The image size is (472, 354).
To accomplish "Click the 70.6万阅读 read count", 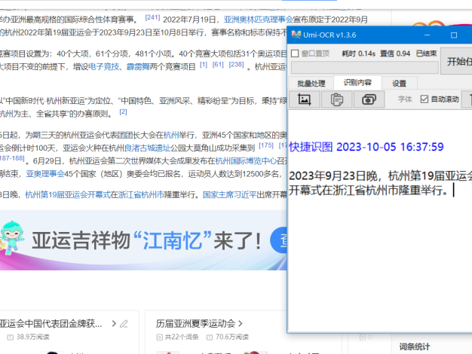I will [x=232, y=337].
